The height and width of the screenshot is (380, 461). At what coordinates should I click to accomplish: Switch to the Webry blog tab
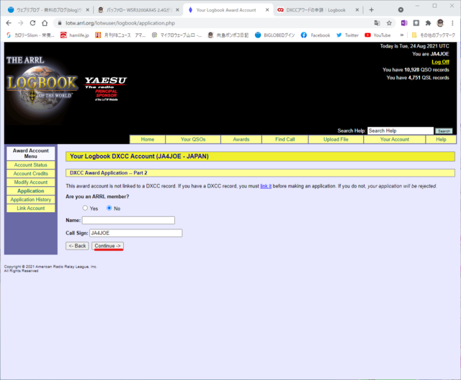48,10
